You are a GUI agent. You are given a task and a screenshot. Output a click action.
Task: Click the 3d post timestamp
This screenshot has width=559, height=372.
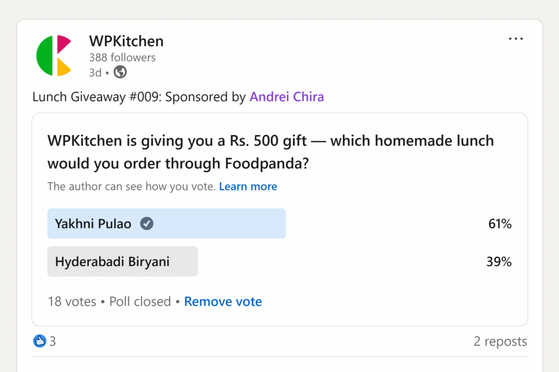click(95, 72)
